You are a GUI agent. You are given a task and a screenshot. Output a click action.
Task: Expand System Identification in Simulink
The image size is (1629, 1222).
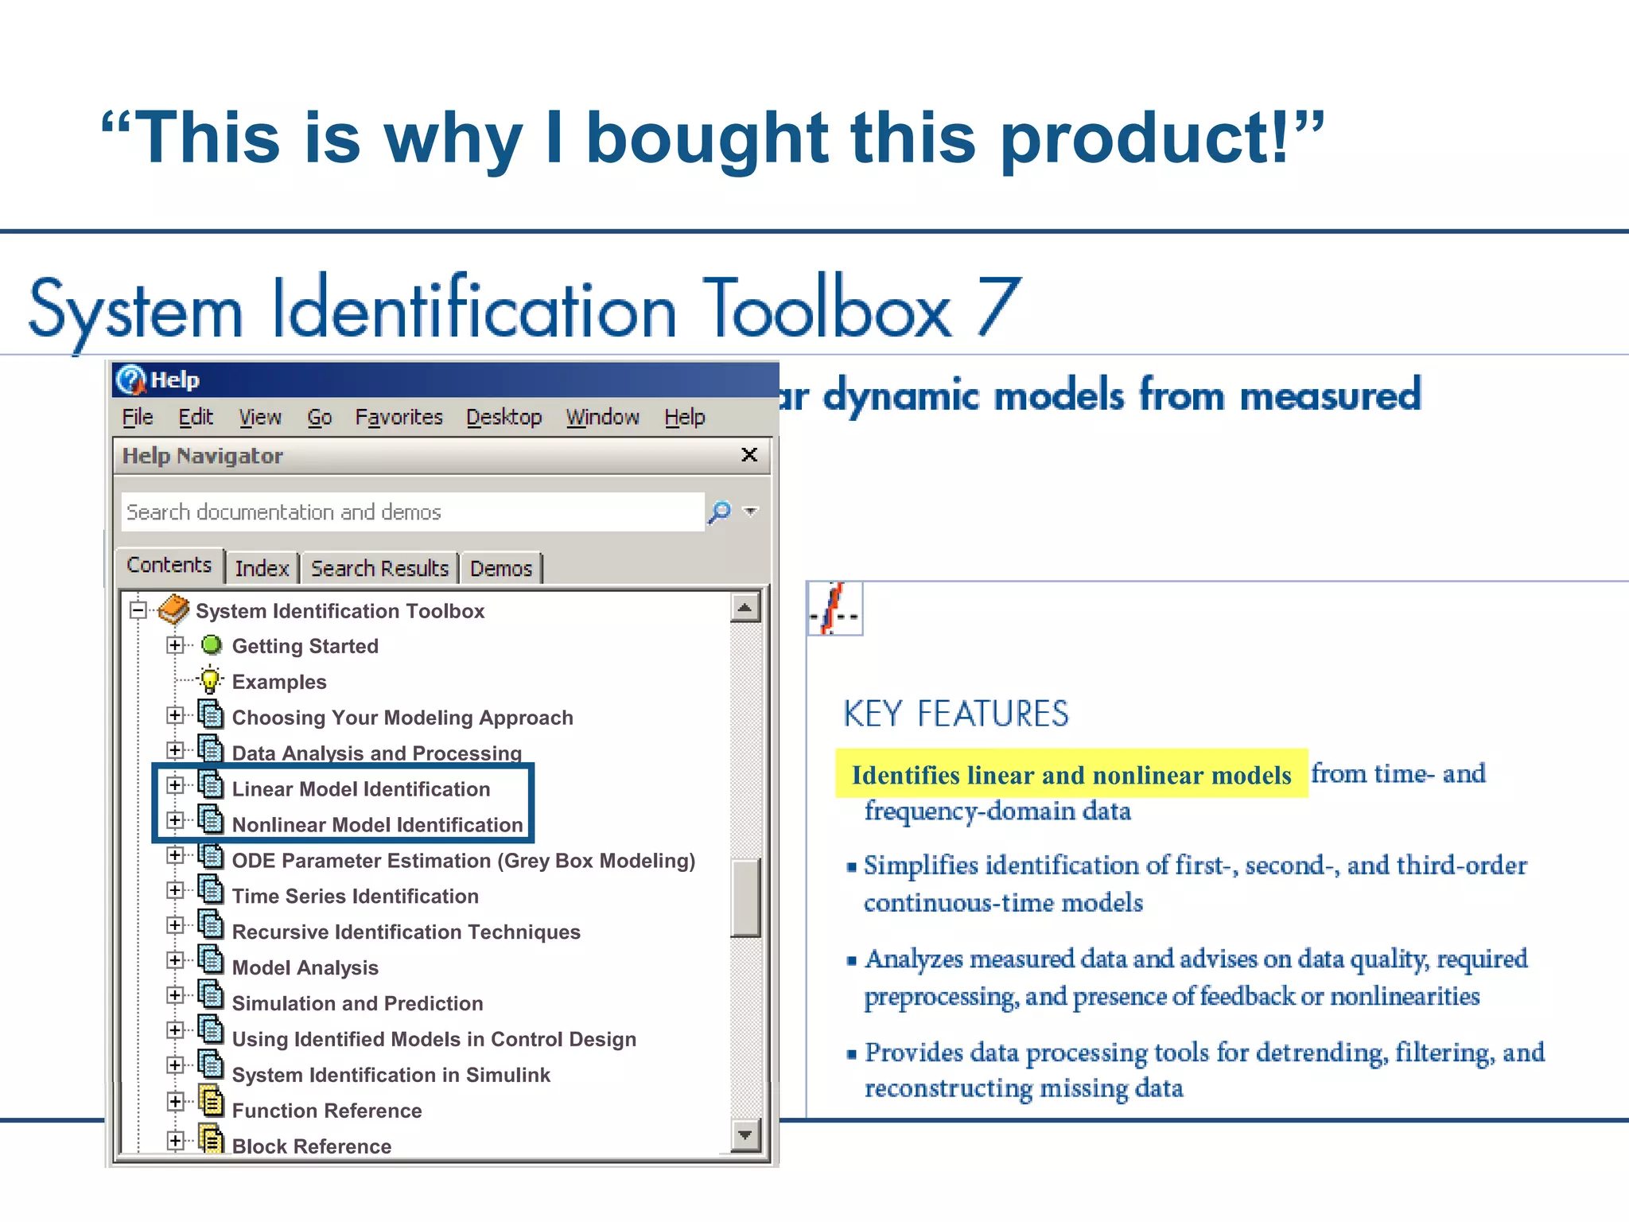tap(175, 1065)
